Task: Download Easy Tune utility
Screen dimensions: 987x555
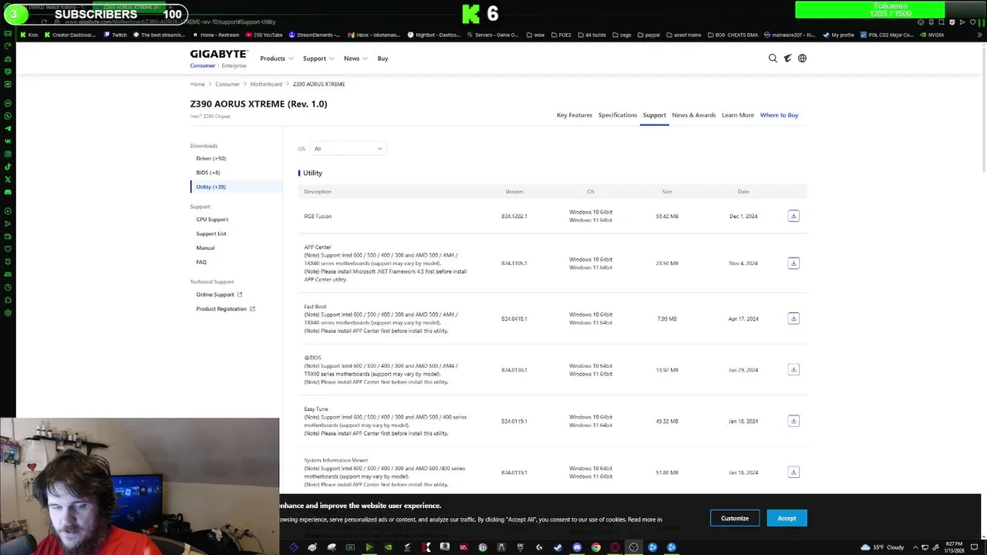Action: pos(793,421)
